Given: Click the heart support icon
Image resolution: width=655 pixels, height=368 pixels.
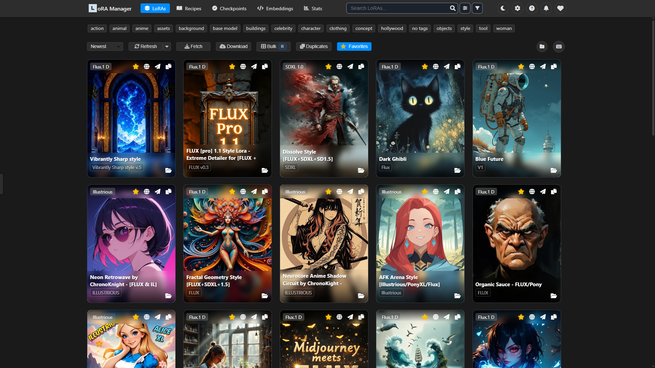Looking at the screenshot, I should 560,8.
